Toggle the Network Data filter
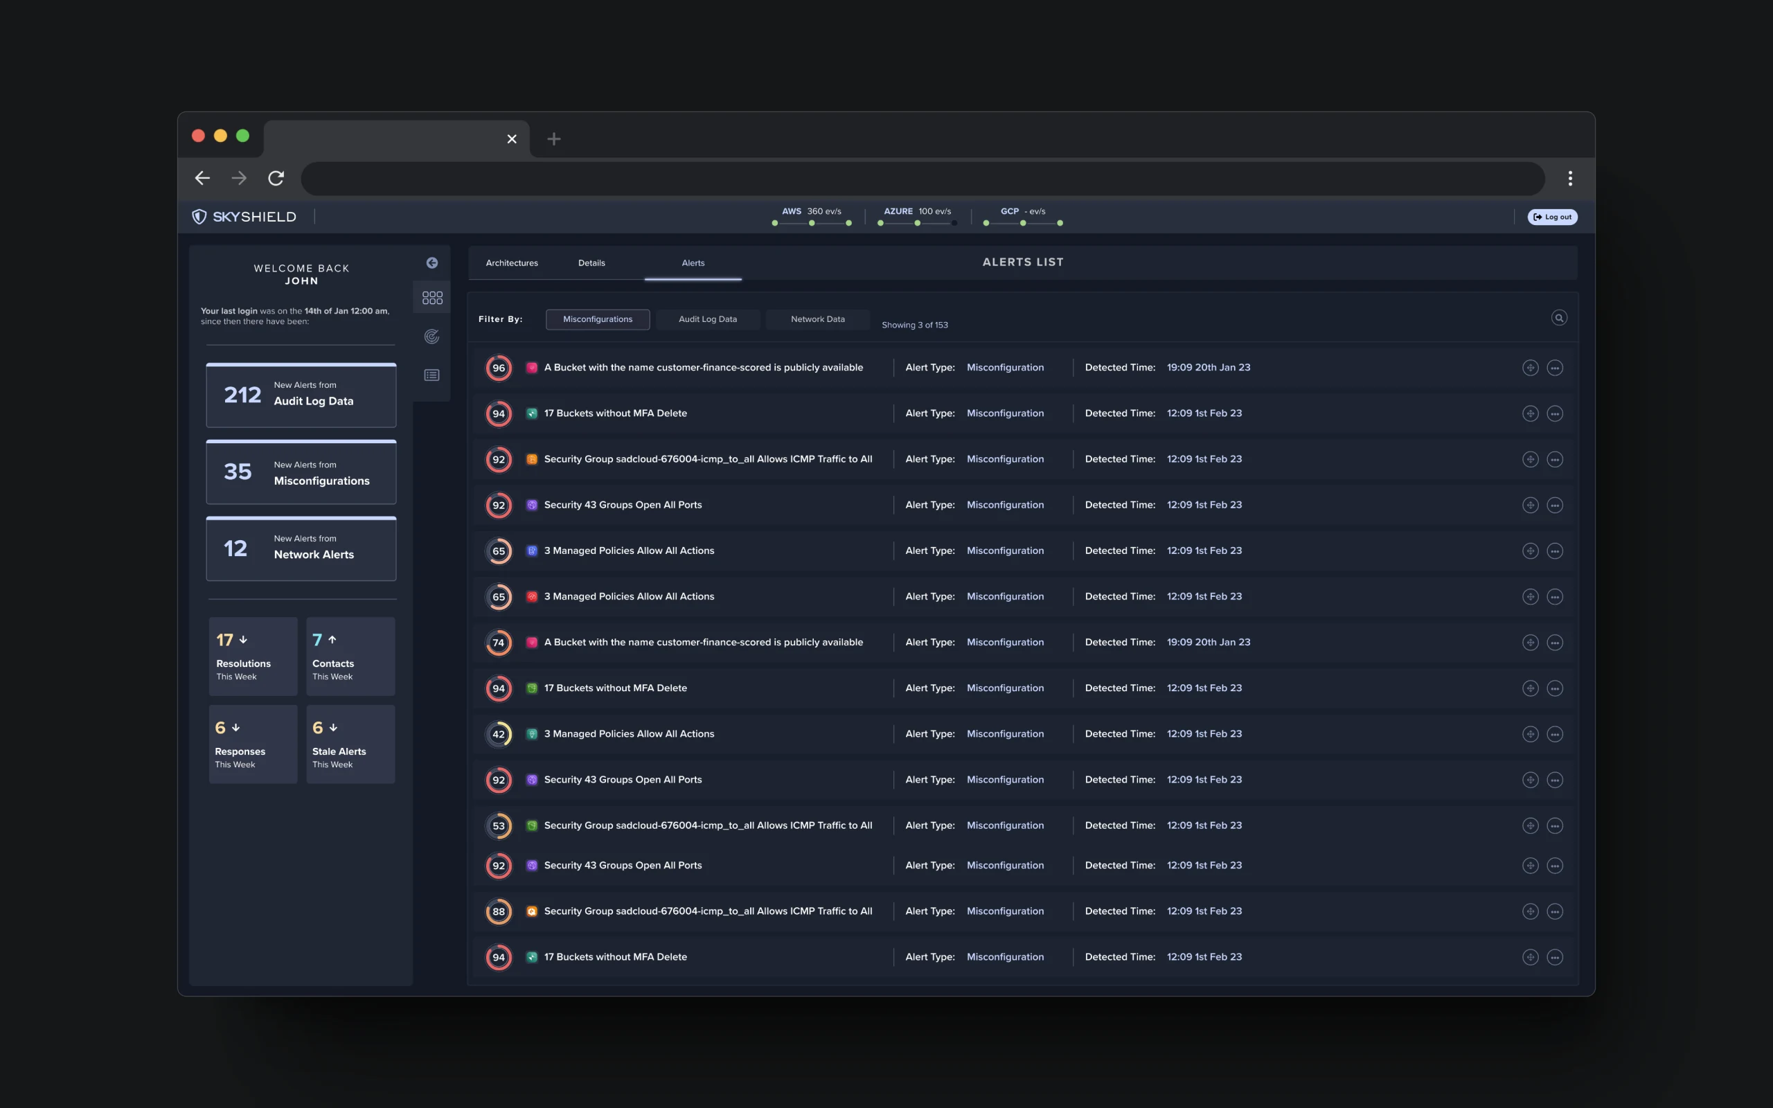1773x1108 pixels. pyautogui.click(x=818, y=319)
